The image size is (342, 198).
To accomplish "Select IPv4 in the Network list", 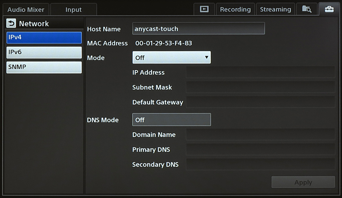I will tap(44, 38).
